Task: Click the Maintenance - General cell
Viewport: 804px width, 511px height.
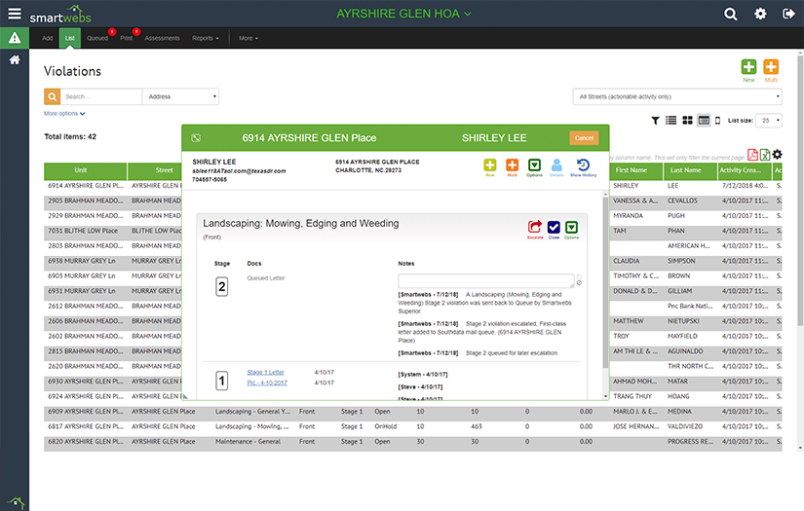Action: click(x=248, y=441)
